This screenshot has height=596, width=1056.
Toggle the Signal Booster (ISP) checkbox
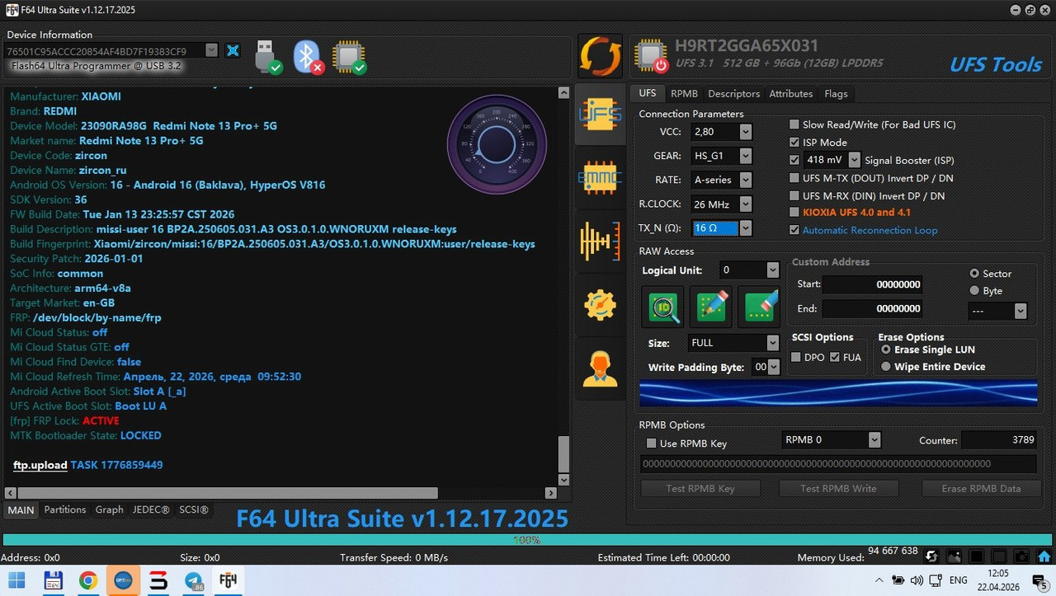[794, 160]
